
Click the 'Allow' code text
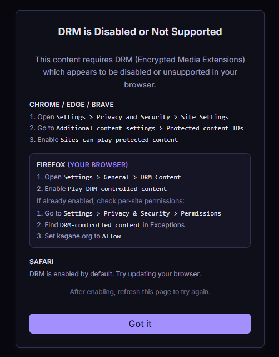coord(111,236)
